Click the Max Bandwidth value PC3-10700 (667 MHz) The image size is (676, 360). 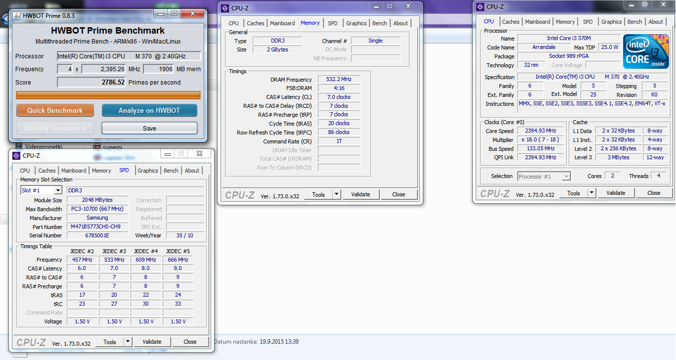pyautogui.click(x=97, y=209)
